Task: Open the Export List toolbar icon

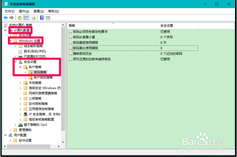Action: click(x=34, y=17)
